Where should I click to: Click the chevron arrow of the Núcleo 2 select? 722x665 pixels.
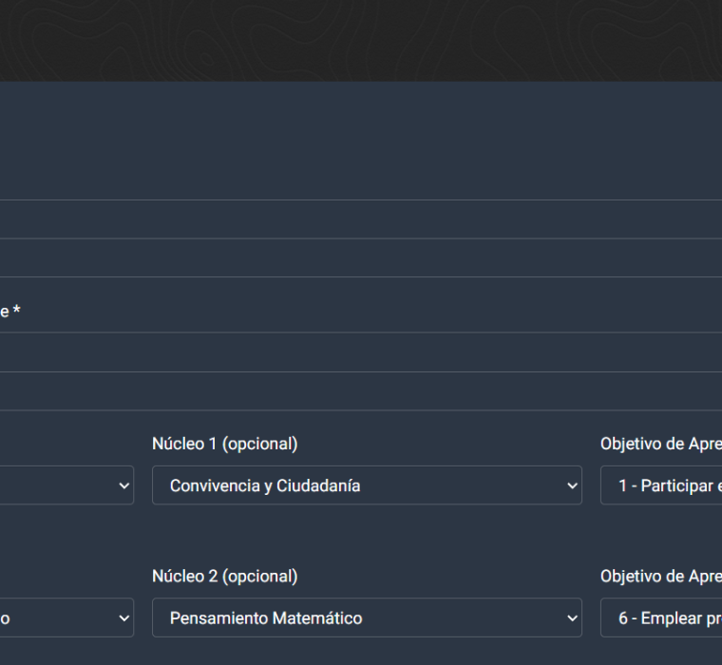[x=571, y=618]
